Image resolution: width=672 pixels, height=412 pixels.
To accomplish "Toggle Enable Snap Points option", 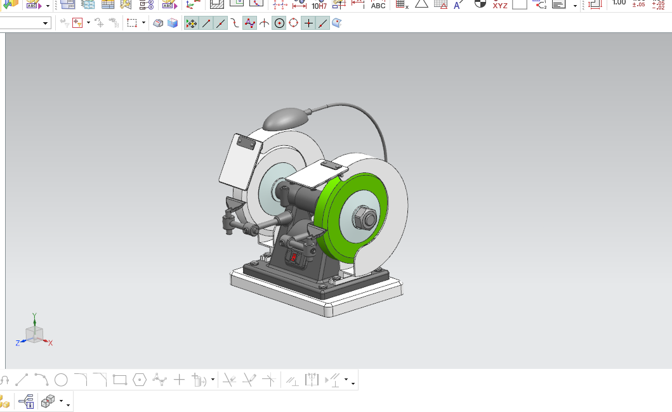I will click(x=192, y=23).
